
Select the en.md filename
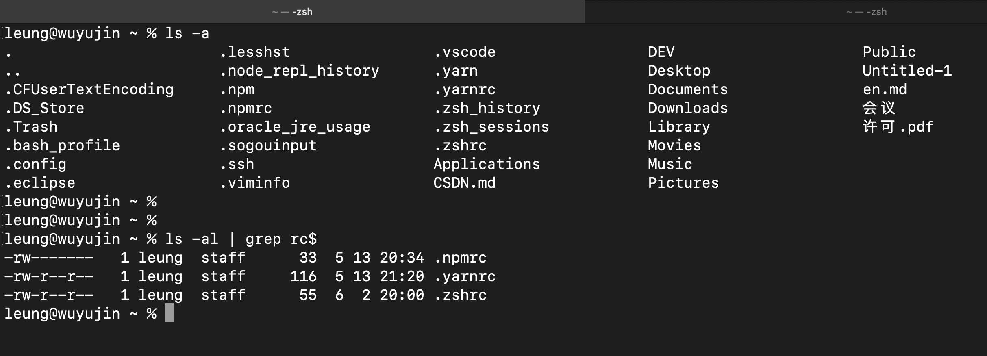(x=884, y=89)
